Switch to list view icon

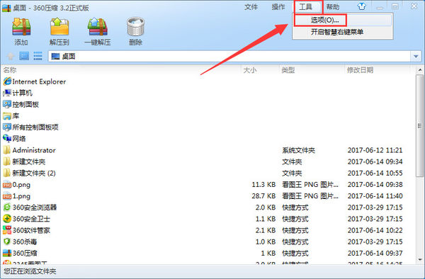tap(38, 56)
